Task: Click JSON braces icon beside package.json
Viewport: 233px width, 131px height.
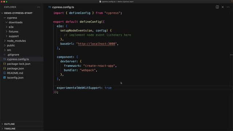Action: 5,68
